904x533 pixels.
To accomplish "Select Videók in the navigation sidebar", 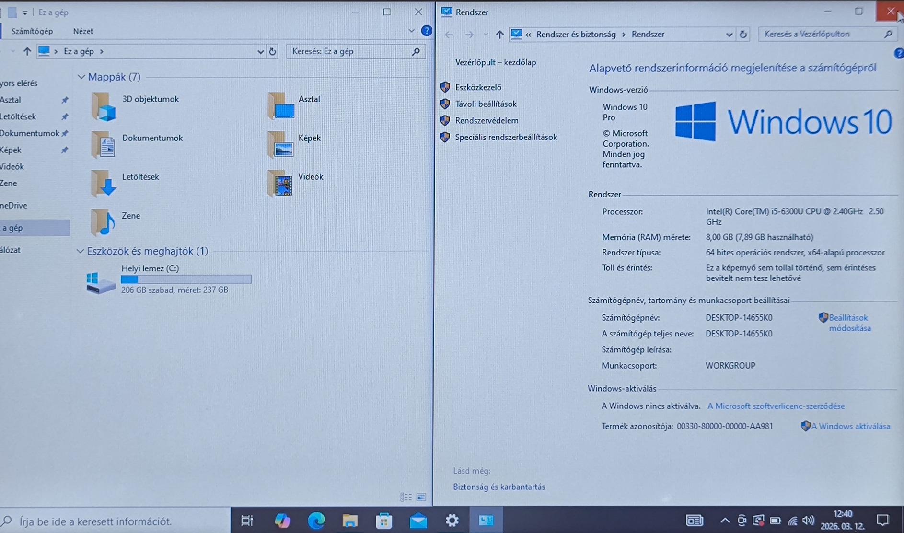I will coord(12,167).
